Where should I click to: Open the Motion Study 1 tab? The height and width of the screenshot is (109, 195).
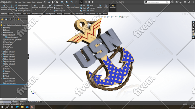pyautogui.click(x=34, y=102)
